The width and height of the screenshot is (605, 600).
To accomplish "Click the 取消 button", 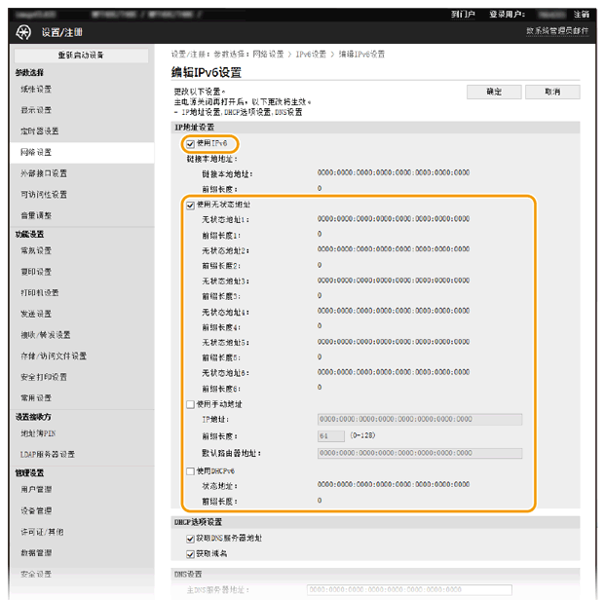I will pyautogui.click(x=552, y=92).
